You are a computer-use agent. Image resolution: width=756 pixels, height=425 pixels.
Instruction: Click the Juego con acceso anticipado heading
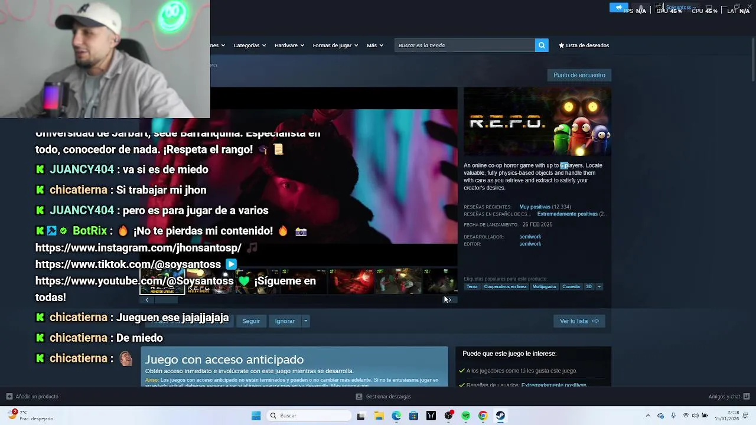point(224,359)
